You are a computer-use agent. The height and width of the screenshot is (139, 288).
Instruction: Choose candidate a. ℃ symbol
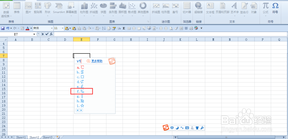pos(80,67)
